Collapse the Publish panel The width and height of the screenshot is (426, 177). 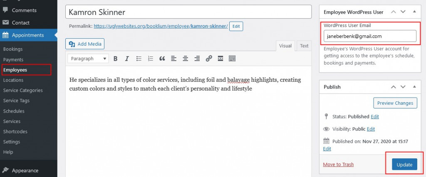click(x=414, y=87)
